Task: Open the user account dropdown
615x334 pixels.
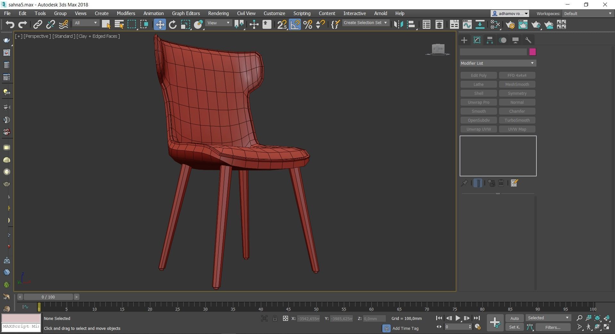Action: pos(510,13)
